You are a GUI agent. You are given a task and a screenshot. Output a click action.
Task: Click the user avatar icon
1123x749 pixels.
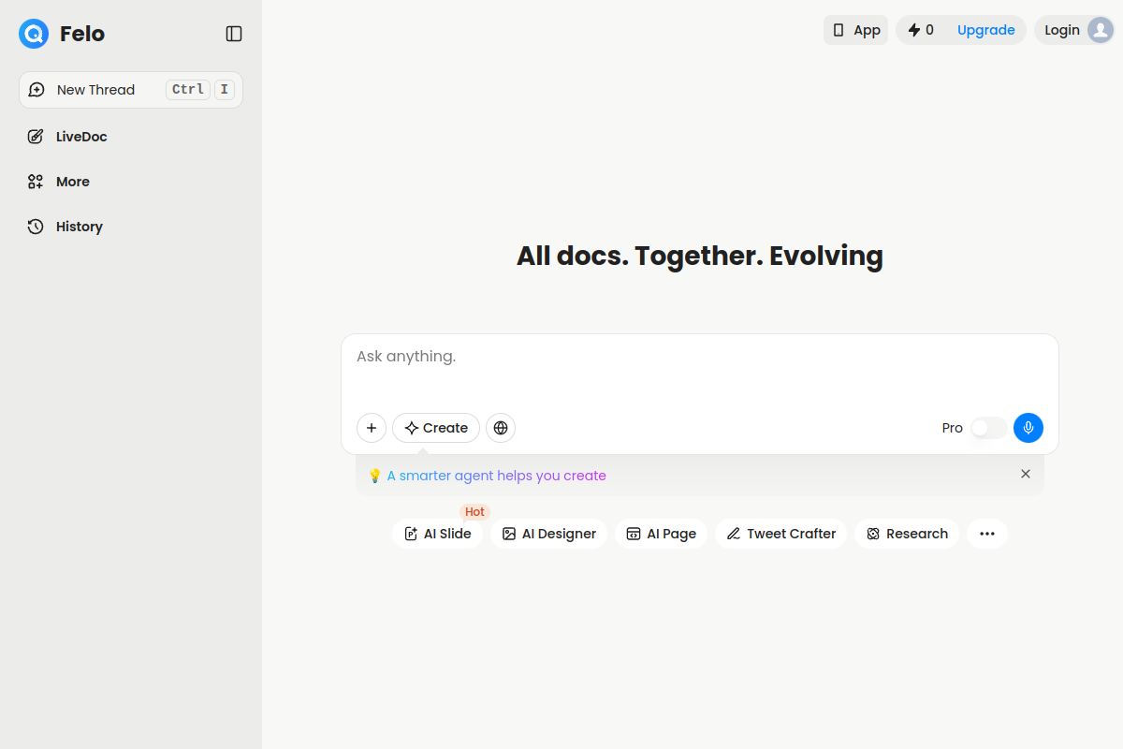pyautogui.click(x=1100, y=30)
